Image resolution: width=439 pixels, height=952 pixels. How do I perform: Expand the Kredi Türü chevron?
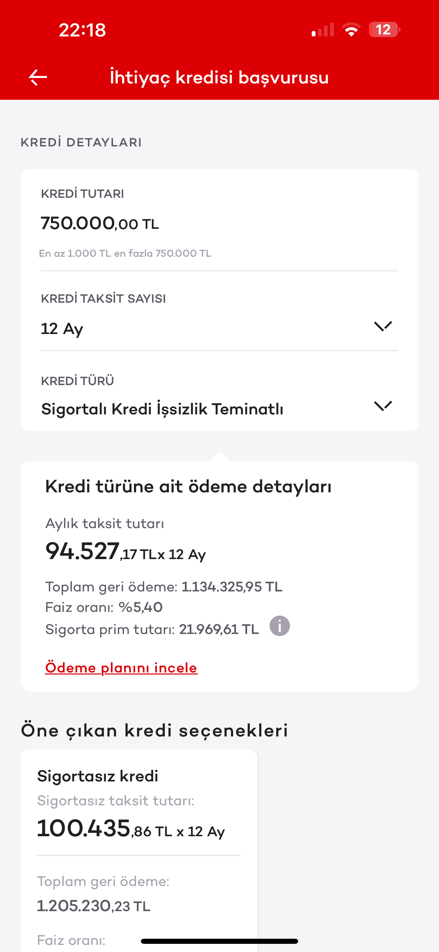coord(383,406)
